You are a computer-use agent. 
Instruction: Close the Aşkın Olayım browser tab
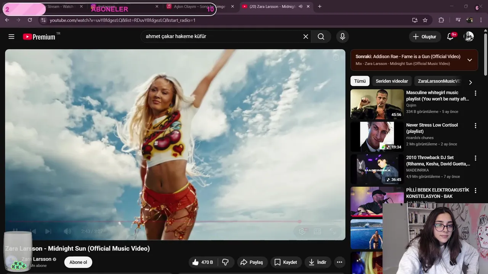[x=233, y=6]
